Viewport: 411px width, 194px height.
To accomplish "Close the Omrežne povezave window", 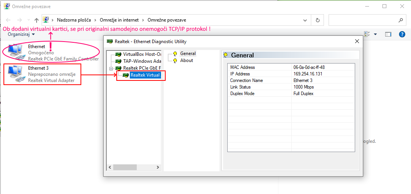I will [402, 6].
